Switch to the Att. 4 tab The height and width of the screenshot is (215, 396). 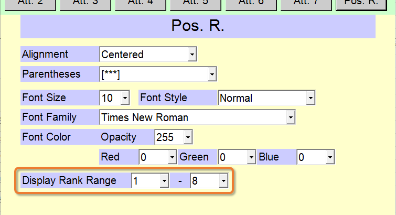click(141, 4)
